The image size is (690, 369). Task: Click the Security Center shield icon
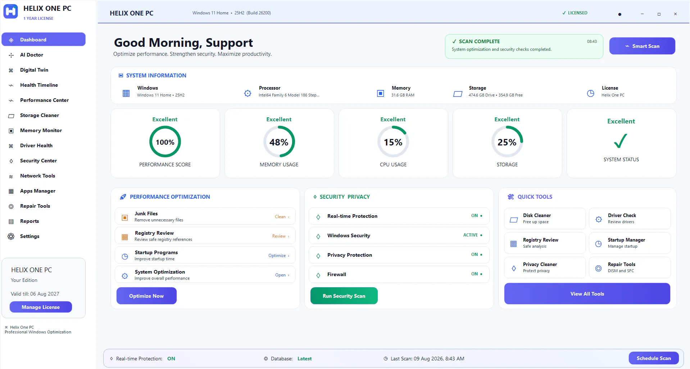[x=11, y=161]
